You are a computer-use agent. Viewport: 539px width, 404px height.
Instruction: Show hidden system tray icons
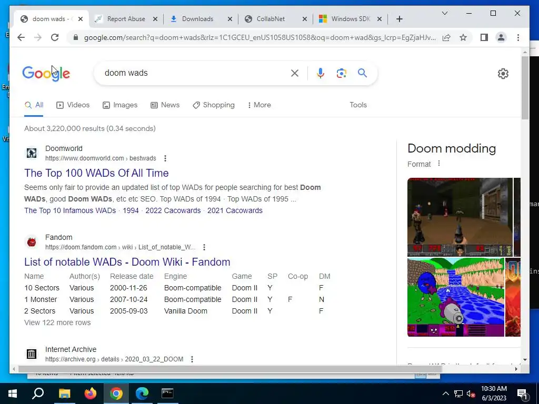(x=445, y=393)
